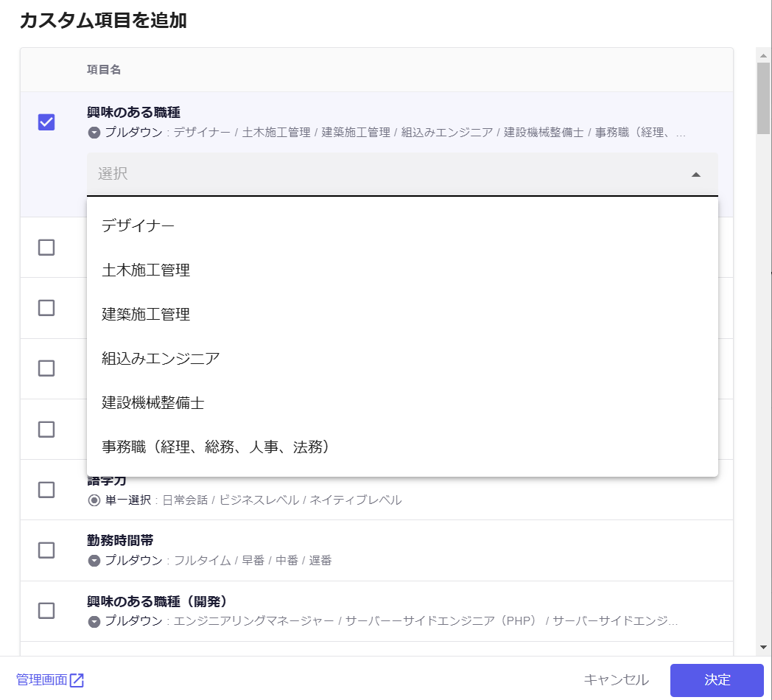Click pulldown icon under 興味のある職種（開発）
772x700 pixels.
coord(94,621)
